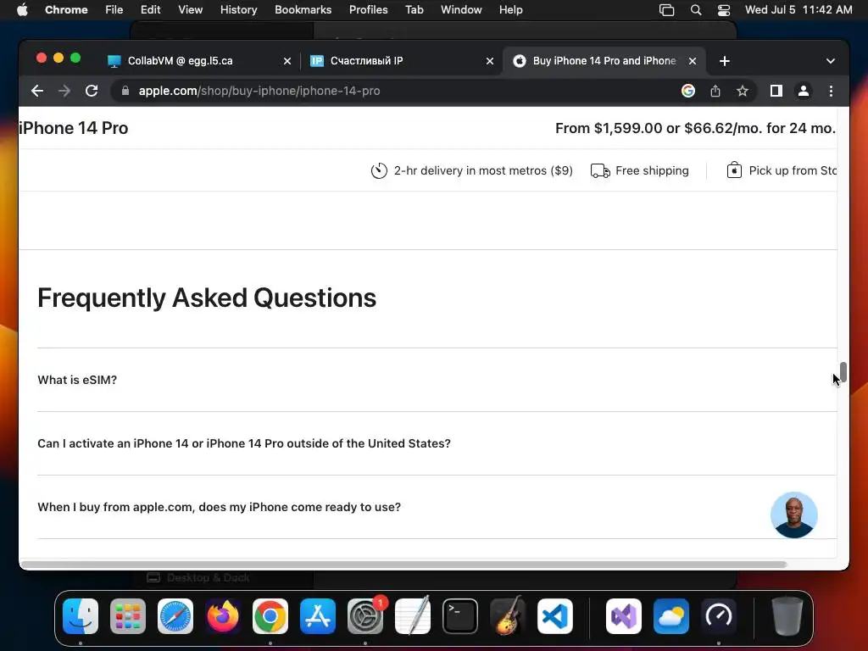
Task: Open the History menu
Action: pyautogui.click(x=238, y=10)
